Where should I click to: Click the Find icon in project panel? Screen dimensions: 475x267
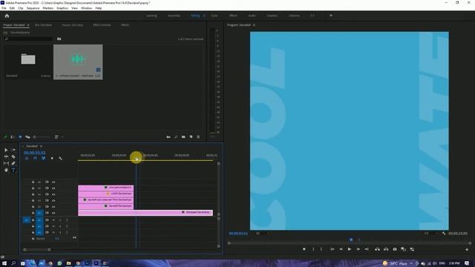[x=176, y=137]
